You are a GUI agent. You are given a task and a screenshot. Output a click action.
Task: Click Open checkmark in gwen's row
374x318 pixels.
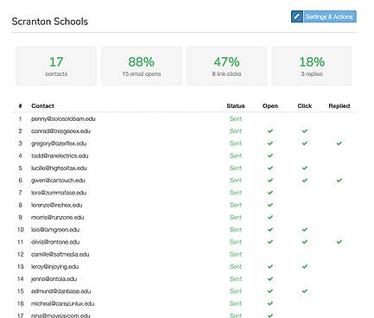pos(270,181)
